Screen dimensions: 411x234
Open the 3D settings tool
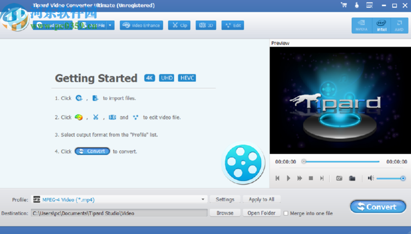point(206,25)
